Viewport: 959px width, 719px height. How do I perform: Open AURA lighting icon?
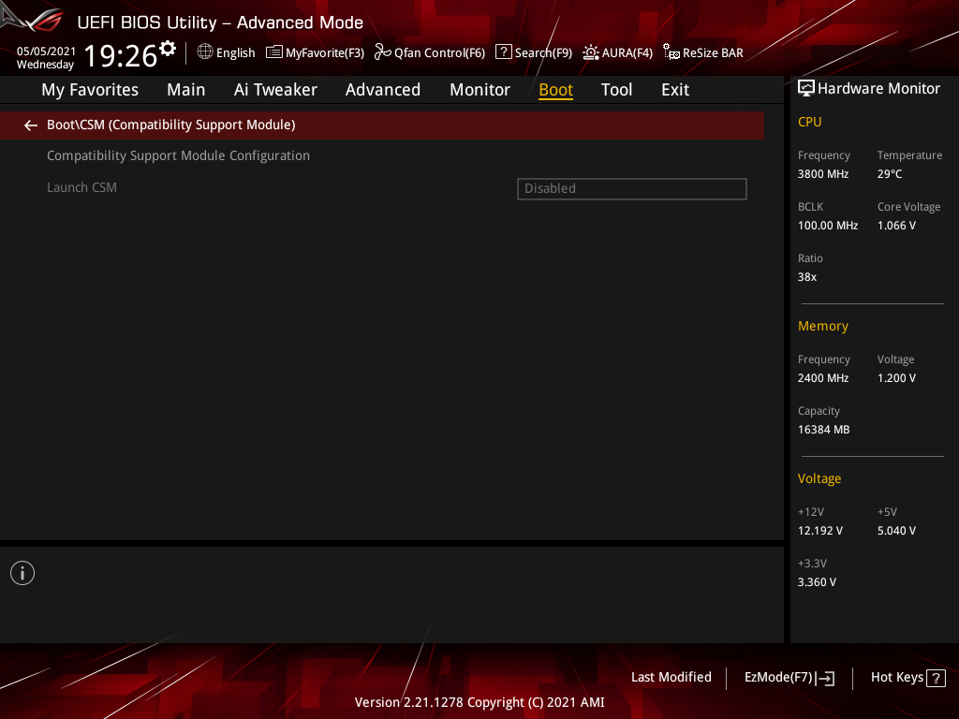point(591,52)
